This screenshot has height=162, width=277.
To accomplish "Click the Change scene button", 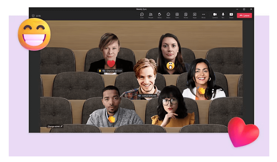I will (x=55, y=126).
